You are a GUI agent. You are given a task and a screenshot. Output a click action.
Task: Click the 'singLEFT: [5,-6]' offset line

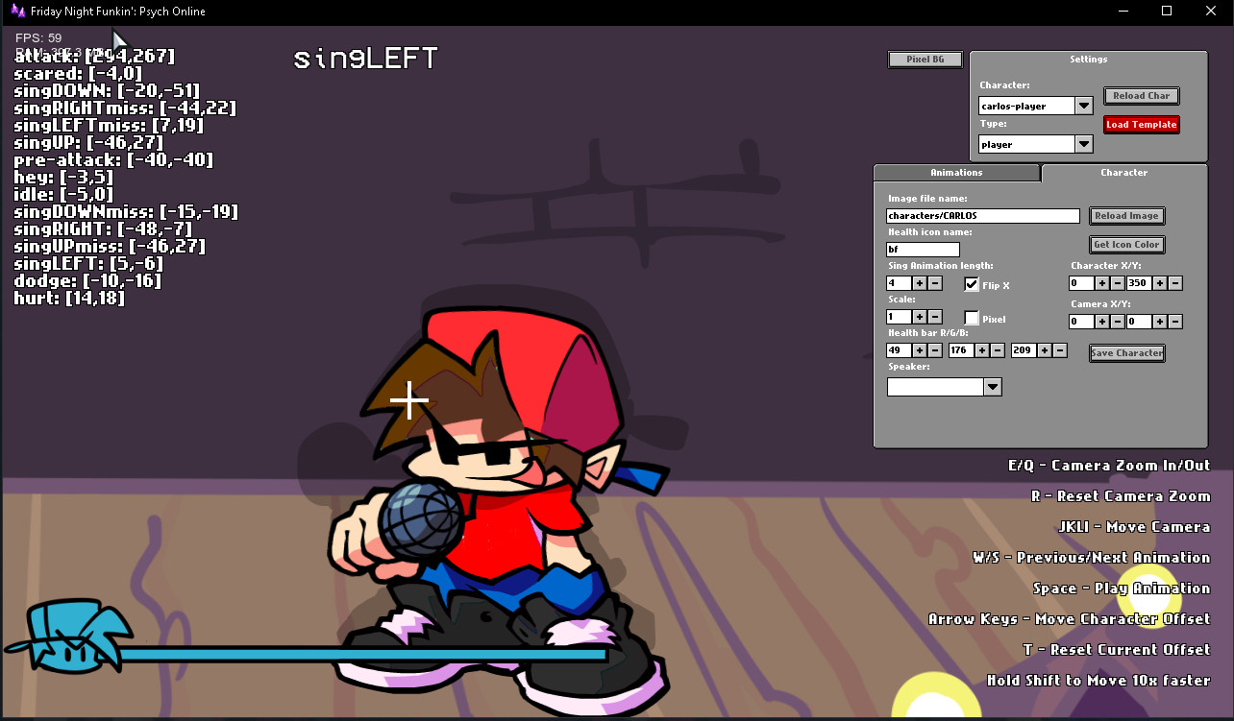[88, 263]
